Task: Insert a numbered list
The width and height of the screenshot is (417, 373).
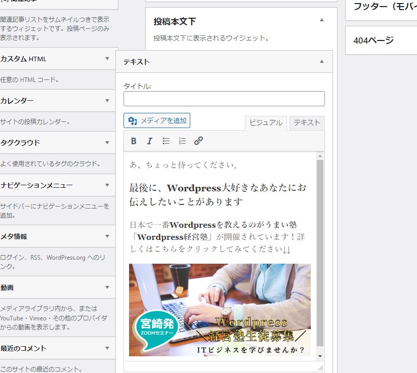Action: pos(182,141)
